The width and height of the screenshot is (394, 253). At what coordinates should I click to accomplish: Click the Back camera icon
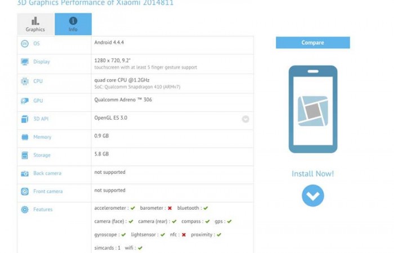click(x=25, y=174)
